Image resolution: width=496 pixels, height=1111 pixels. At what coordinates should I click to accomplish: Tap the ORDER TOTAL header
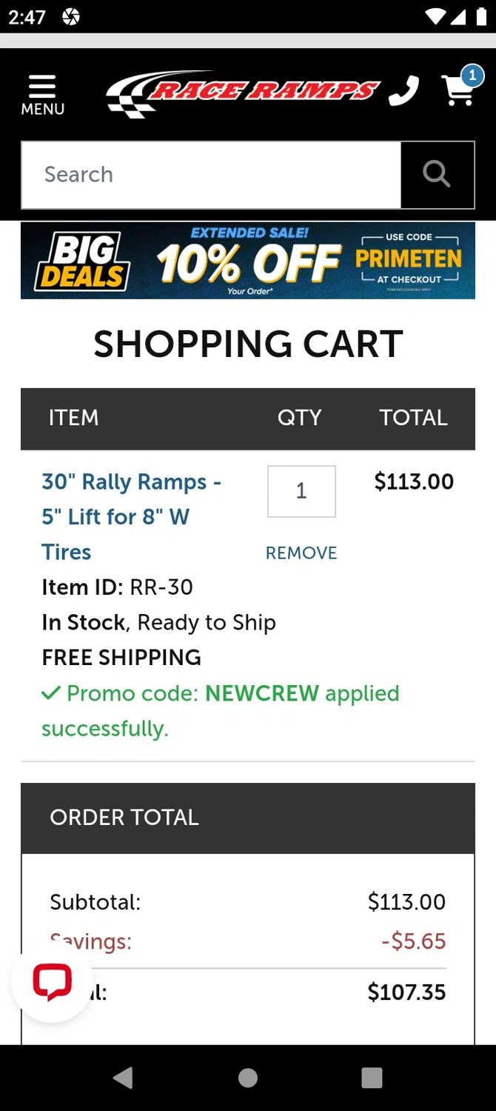[124, 817]
